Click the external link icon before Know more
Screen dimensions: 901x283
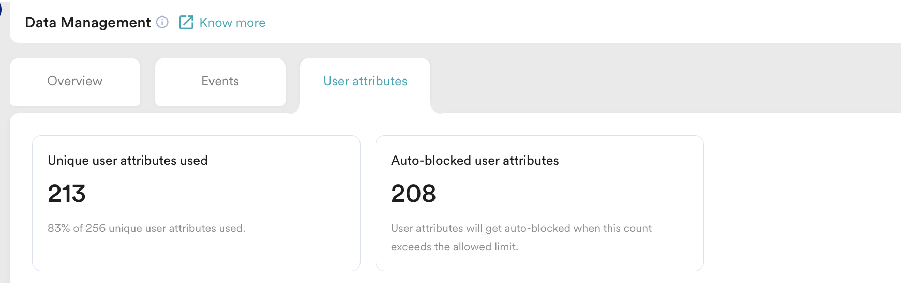[186, 22]
